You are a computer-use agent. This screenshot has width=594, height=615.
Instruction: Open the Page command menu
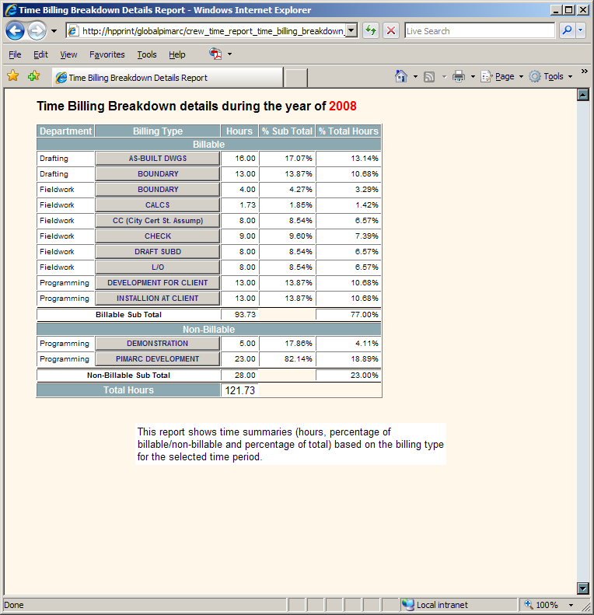coord(501,76)
